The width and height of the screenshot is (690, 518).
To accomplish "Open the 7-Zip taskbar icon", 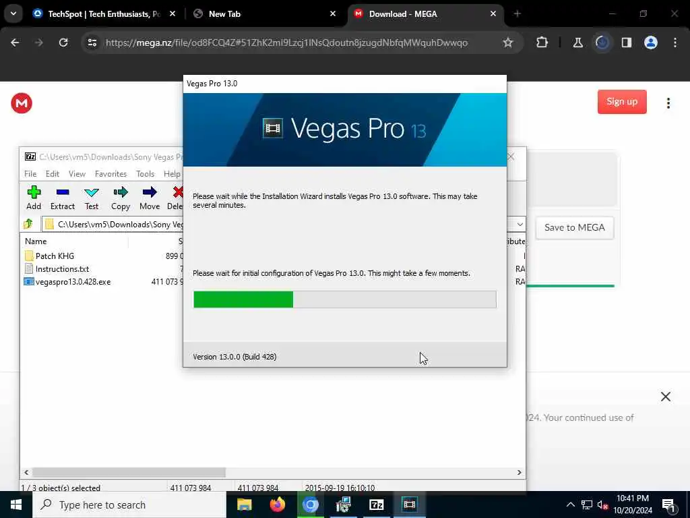I will [x=376, y=505].
